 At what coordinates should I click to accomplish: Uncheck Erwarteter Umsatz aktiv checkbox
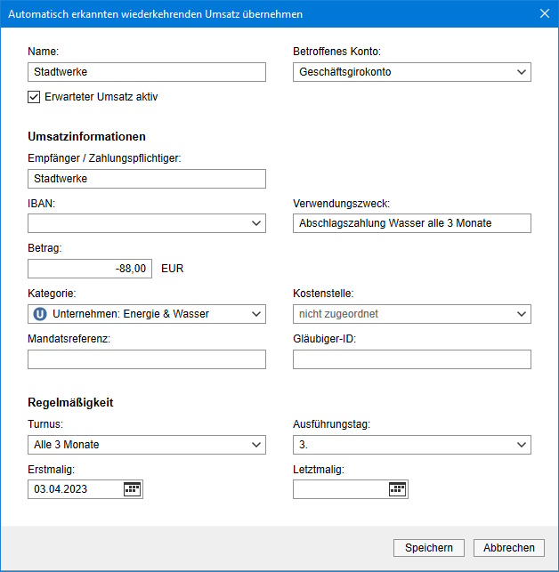pyautogui.click(x=35, y=97)
